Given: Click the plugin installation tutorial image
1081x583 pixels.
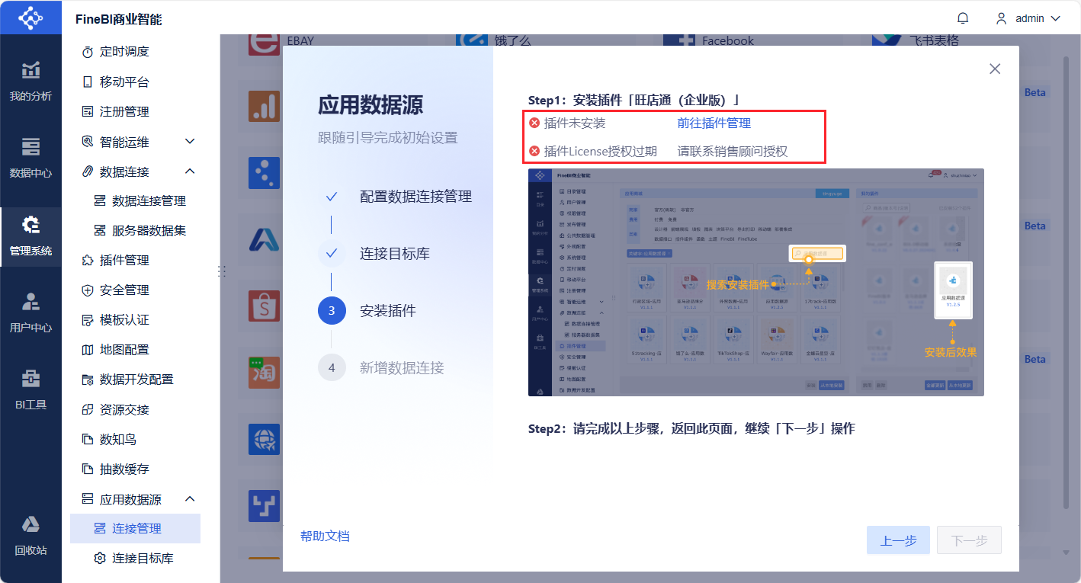Looking at the screenshot, I should pyautogui.click(x=756, y=282).
